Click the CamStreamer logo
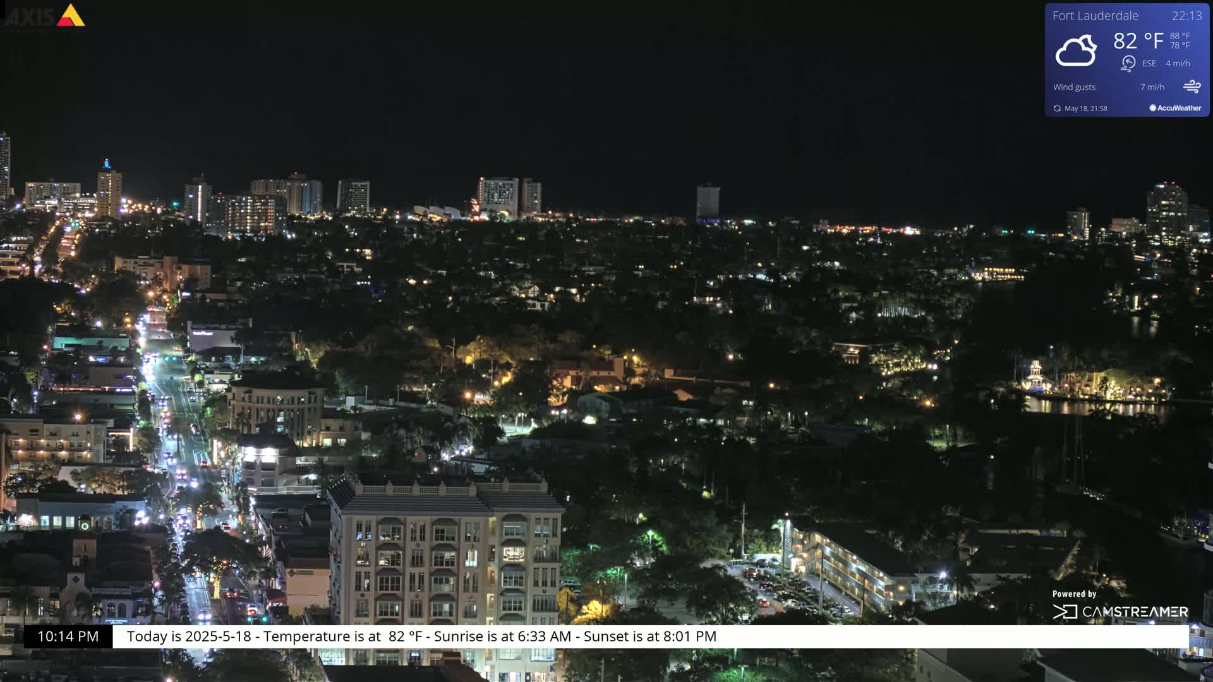 1120,611
